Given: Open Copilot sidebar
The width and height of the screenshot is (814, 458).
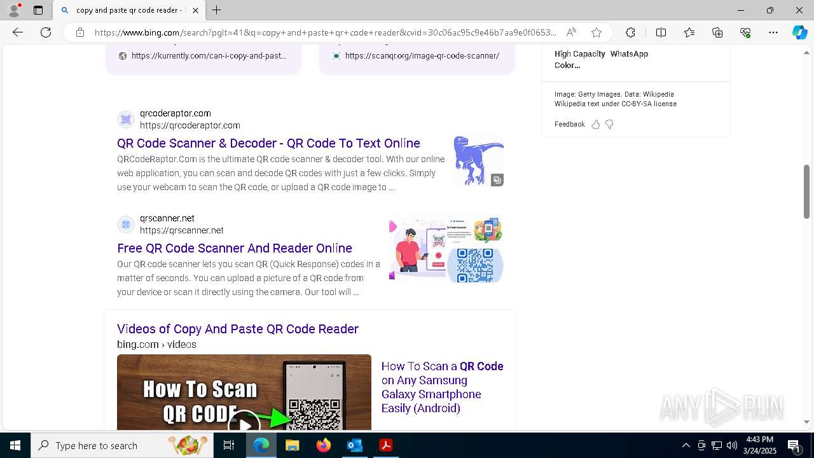Looking at the screenshot, I should click(x=799, y=32).
